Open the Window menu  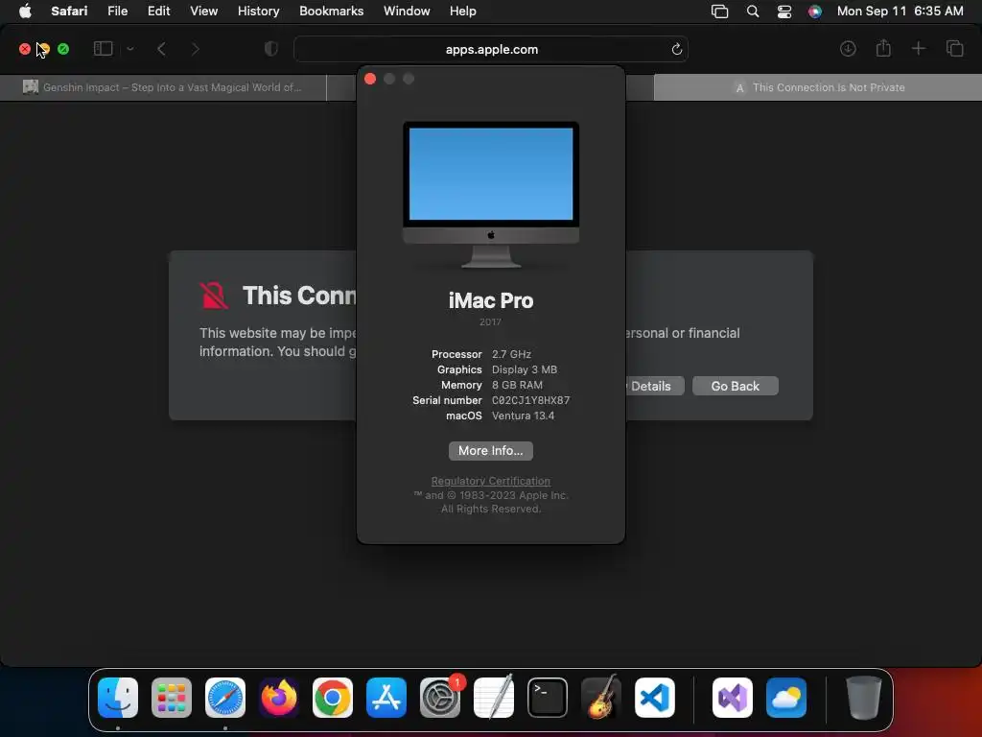click(407, 12)
